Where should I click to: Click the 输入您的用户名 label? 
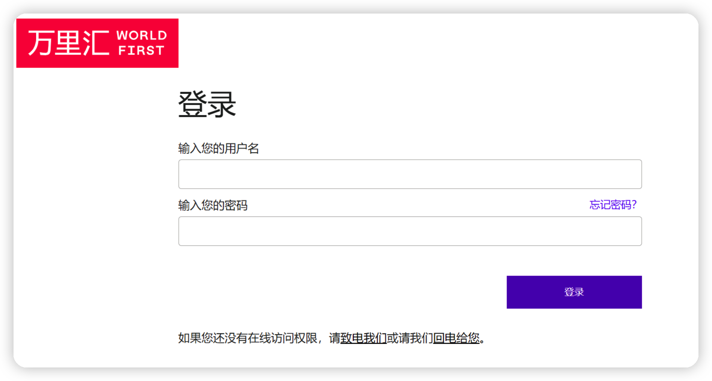pos(219,148)
